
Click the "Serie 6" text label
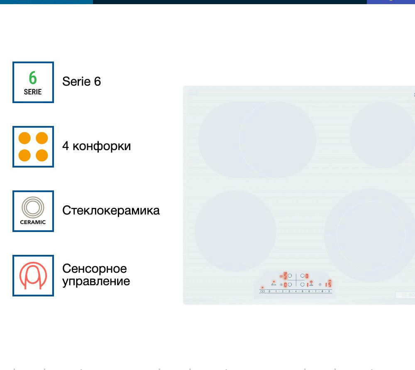[x=82, y=81]
